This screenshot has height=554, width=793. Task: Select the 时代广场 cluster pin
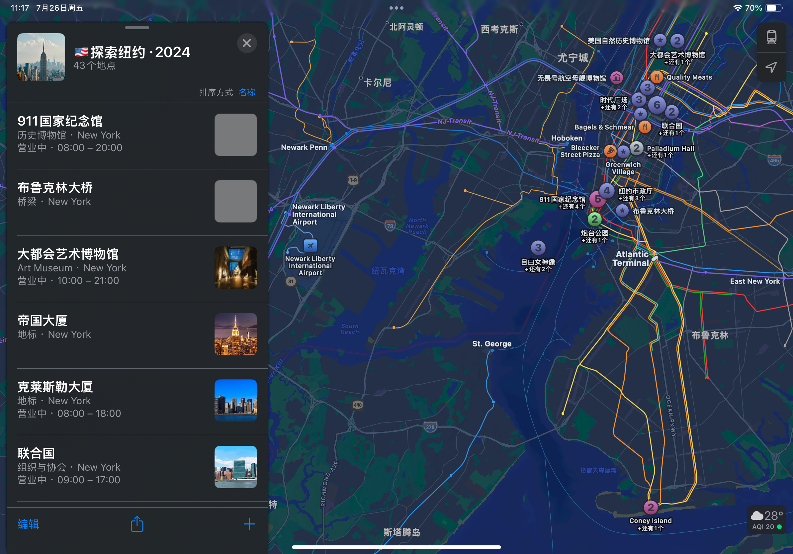pos(639,99)
